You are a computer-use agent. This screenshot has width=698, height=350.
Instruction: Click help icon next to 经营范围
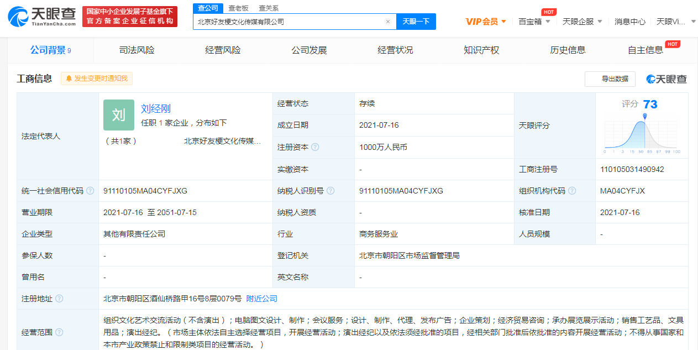pos(59,332)
